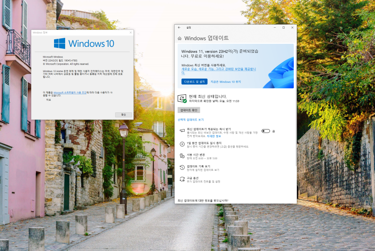This screenshot has width=375, height=251.
Task: Open 업데이트 기록 보기
Action: point(198,166)
